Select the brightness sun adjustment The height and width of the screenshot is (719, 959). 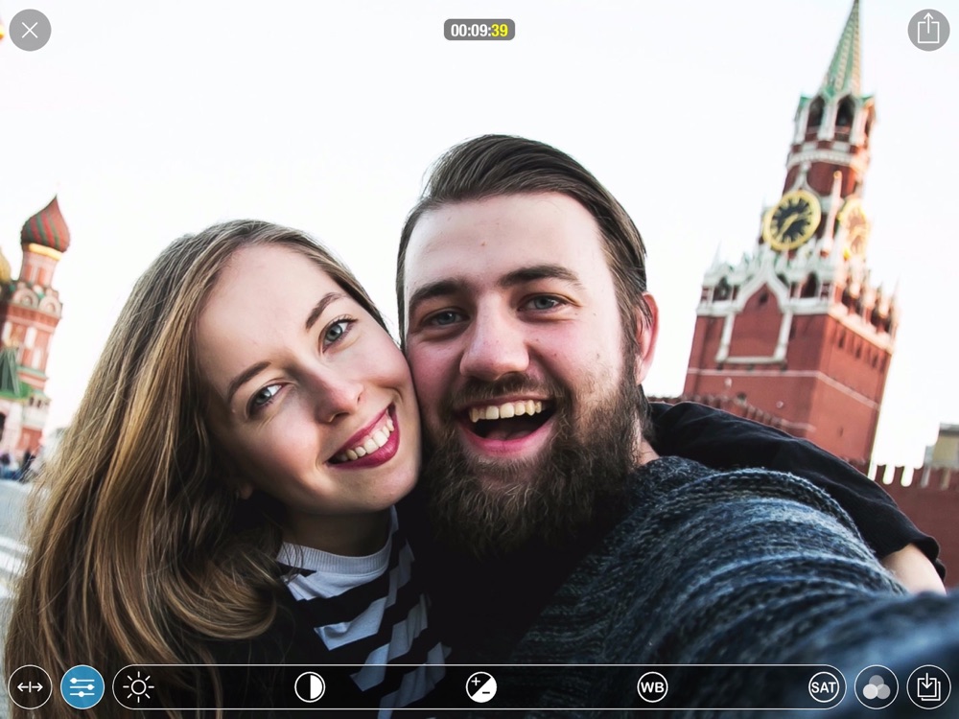pos(138,687)
